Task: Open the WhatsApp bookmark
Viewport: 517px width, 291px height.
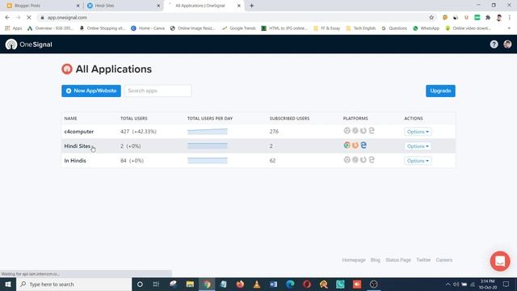Action: pyautogui.click(x=426, y=28)
